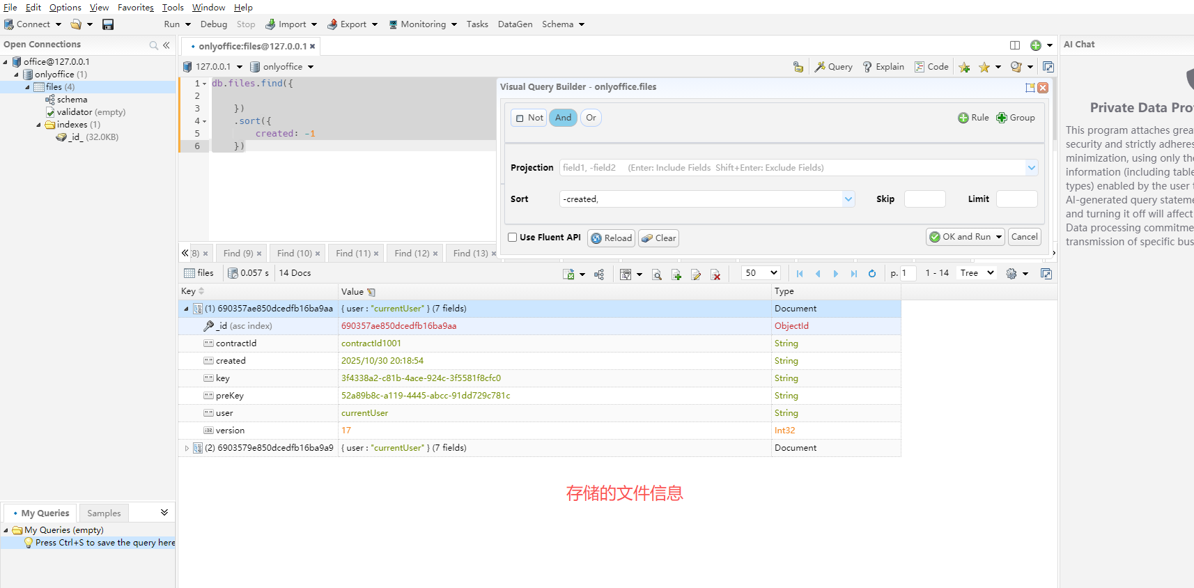Go to first results page
1194x588 pixels.
click(x=800, y=274)
